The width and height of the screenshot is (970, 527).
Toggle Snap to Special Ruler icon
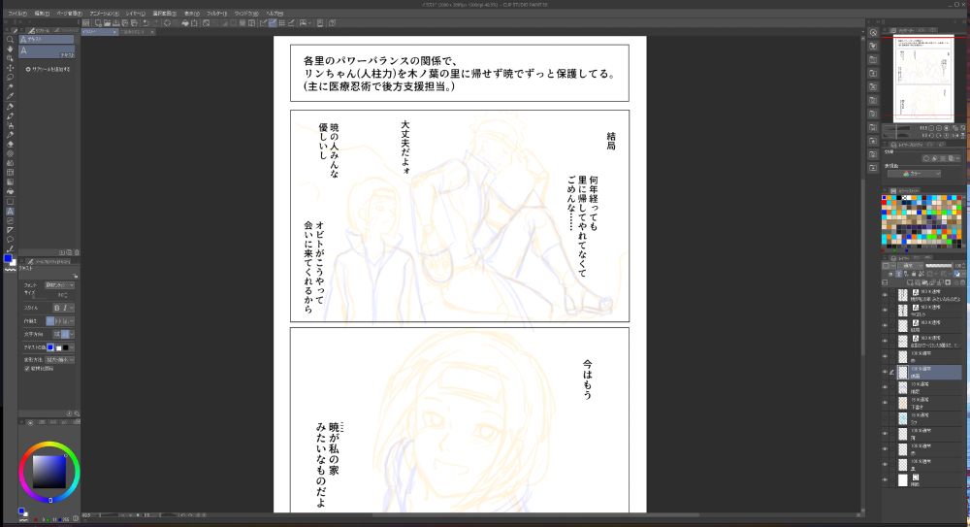273,23
